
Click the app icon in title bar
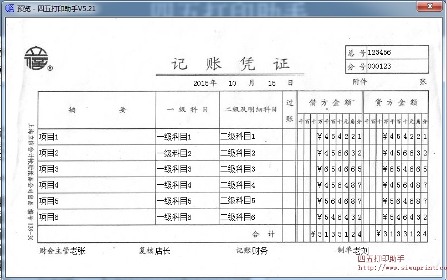click(9, 8)
